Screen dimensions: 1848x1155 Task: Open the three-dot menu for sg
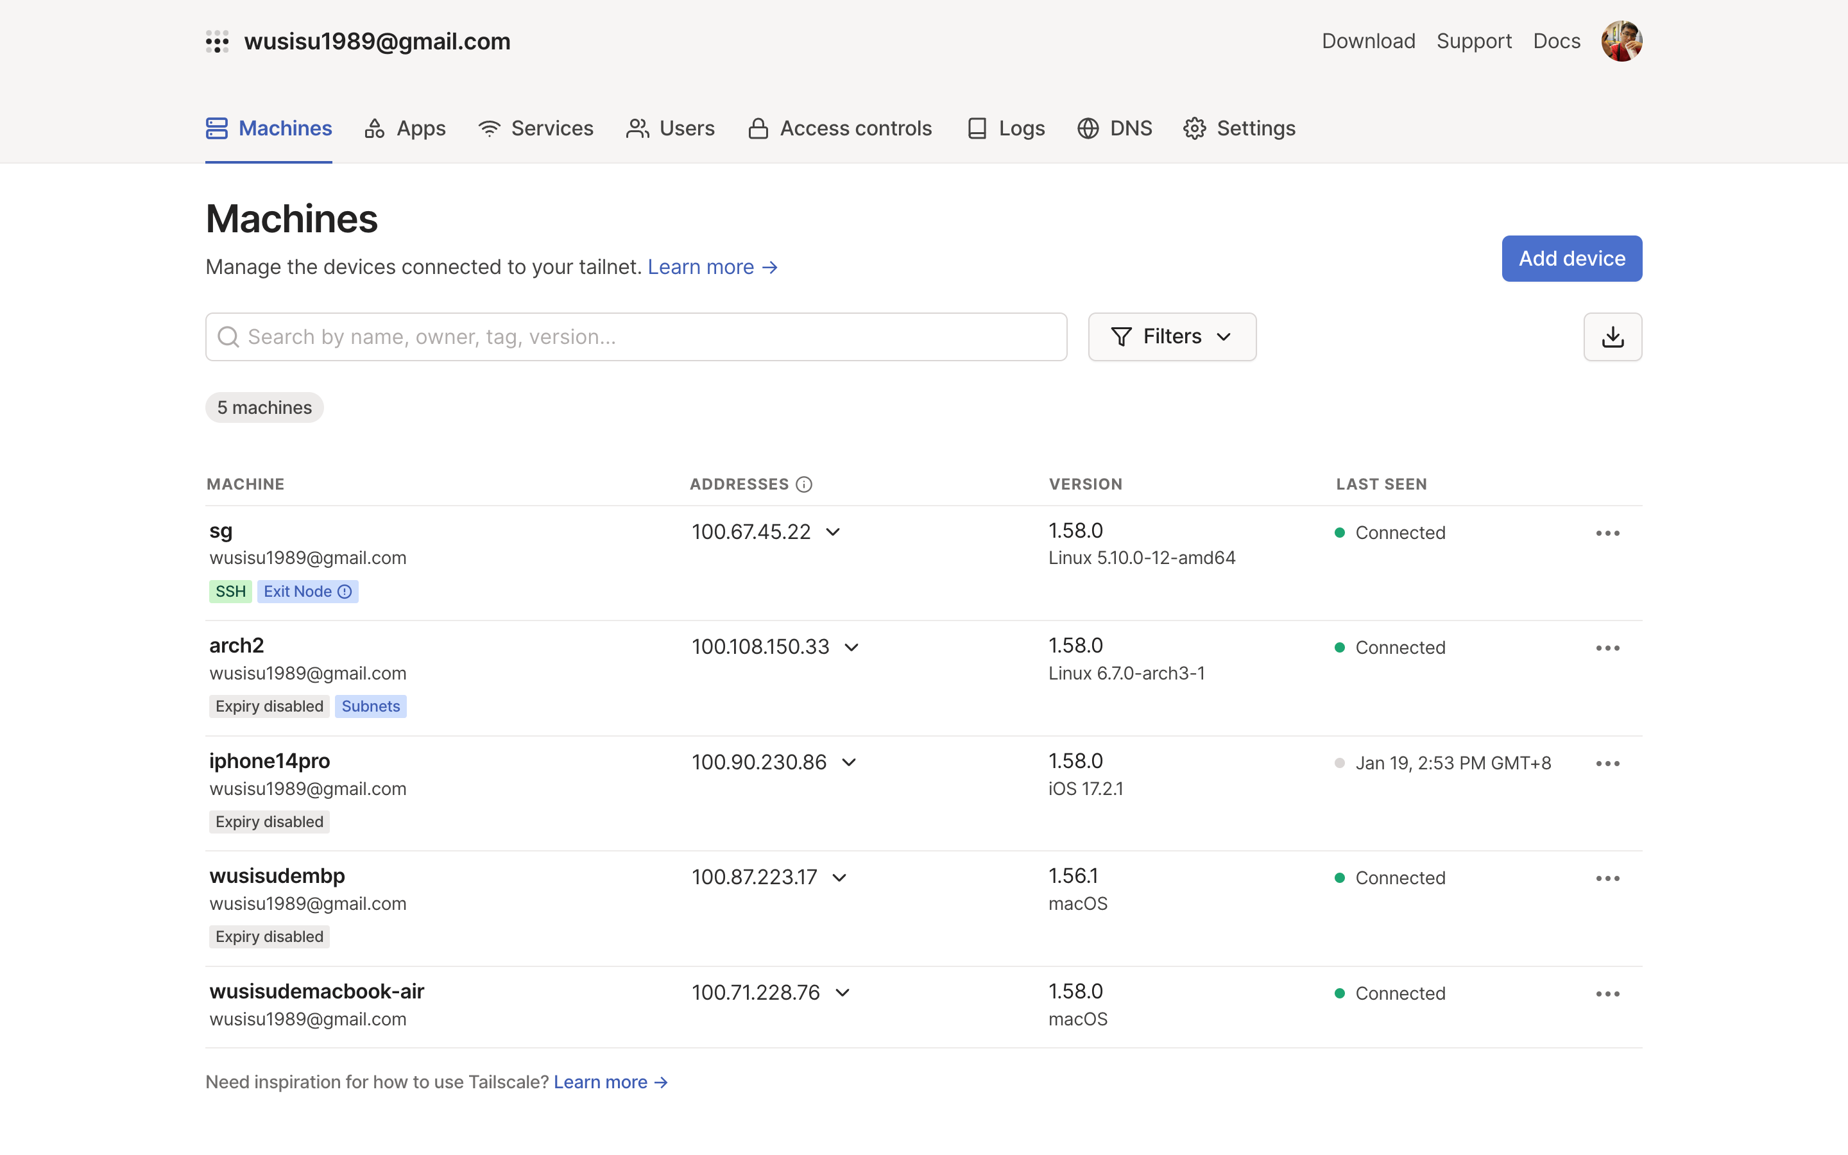tap(1607, 533)
